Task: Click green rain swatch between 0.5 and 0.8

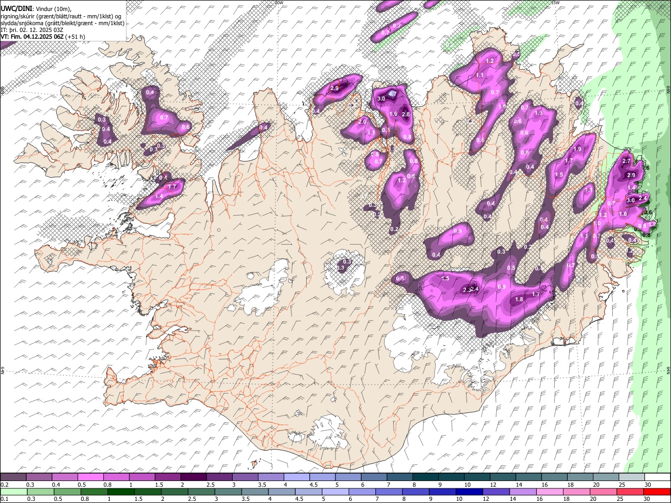Action: click(68, 491)
